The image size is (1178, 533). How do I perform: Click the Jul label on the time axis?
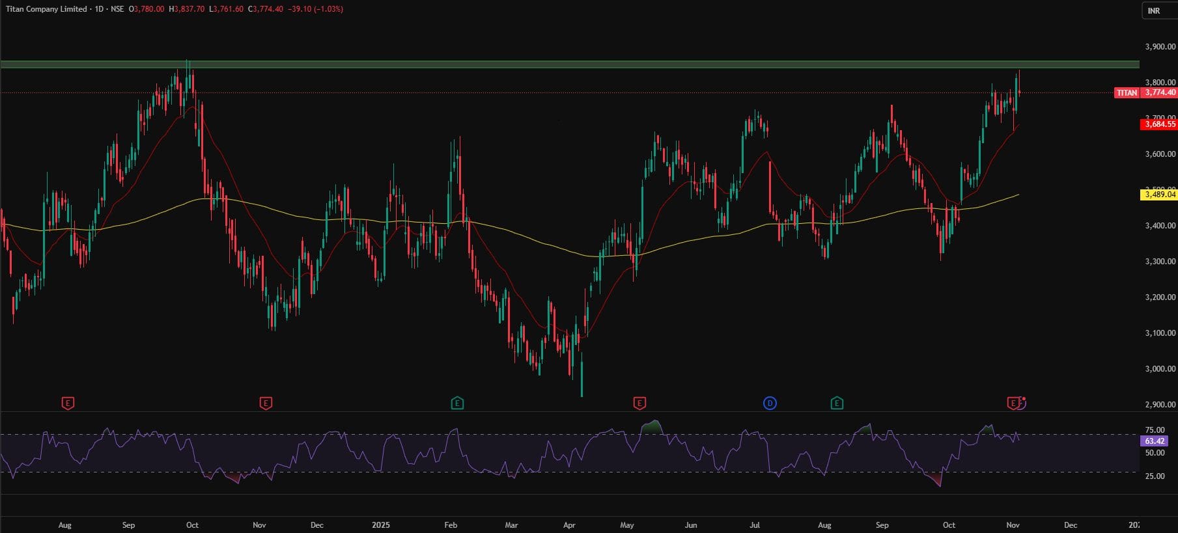755,525
